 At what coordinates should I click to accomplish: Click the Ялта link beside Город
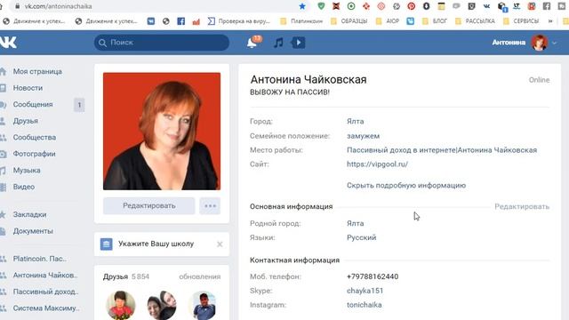(355, 122)
